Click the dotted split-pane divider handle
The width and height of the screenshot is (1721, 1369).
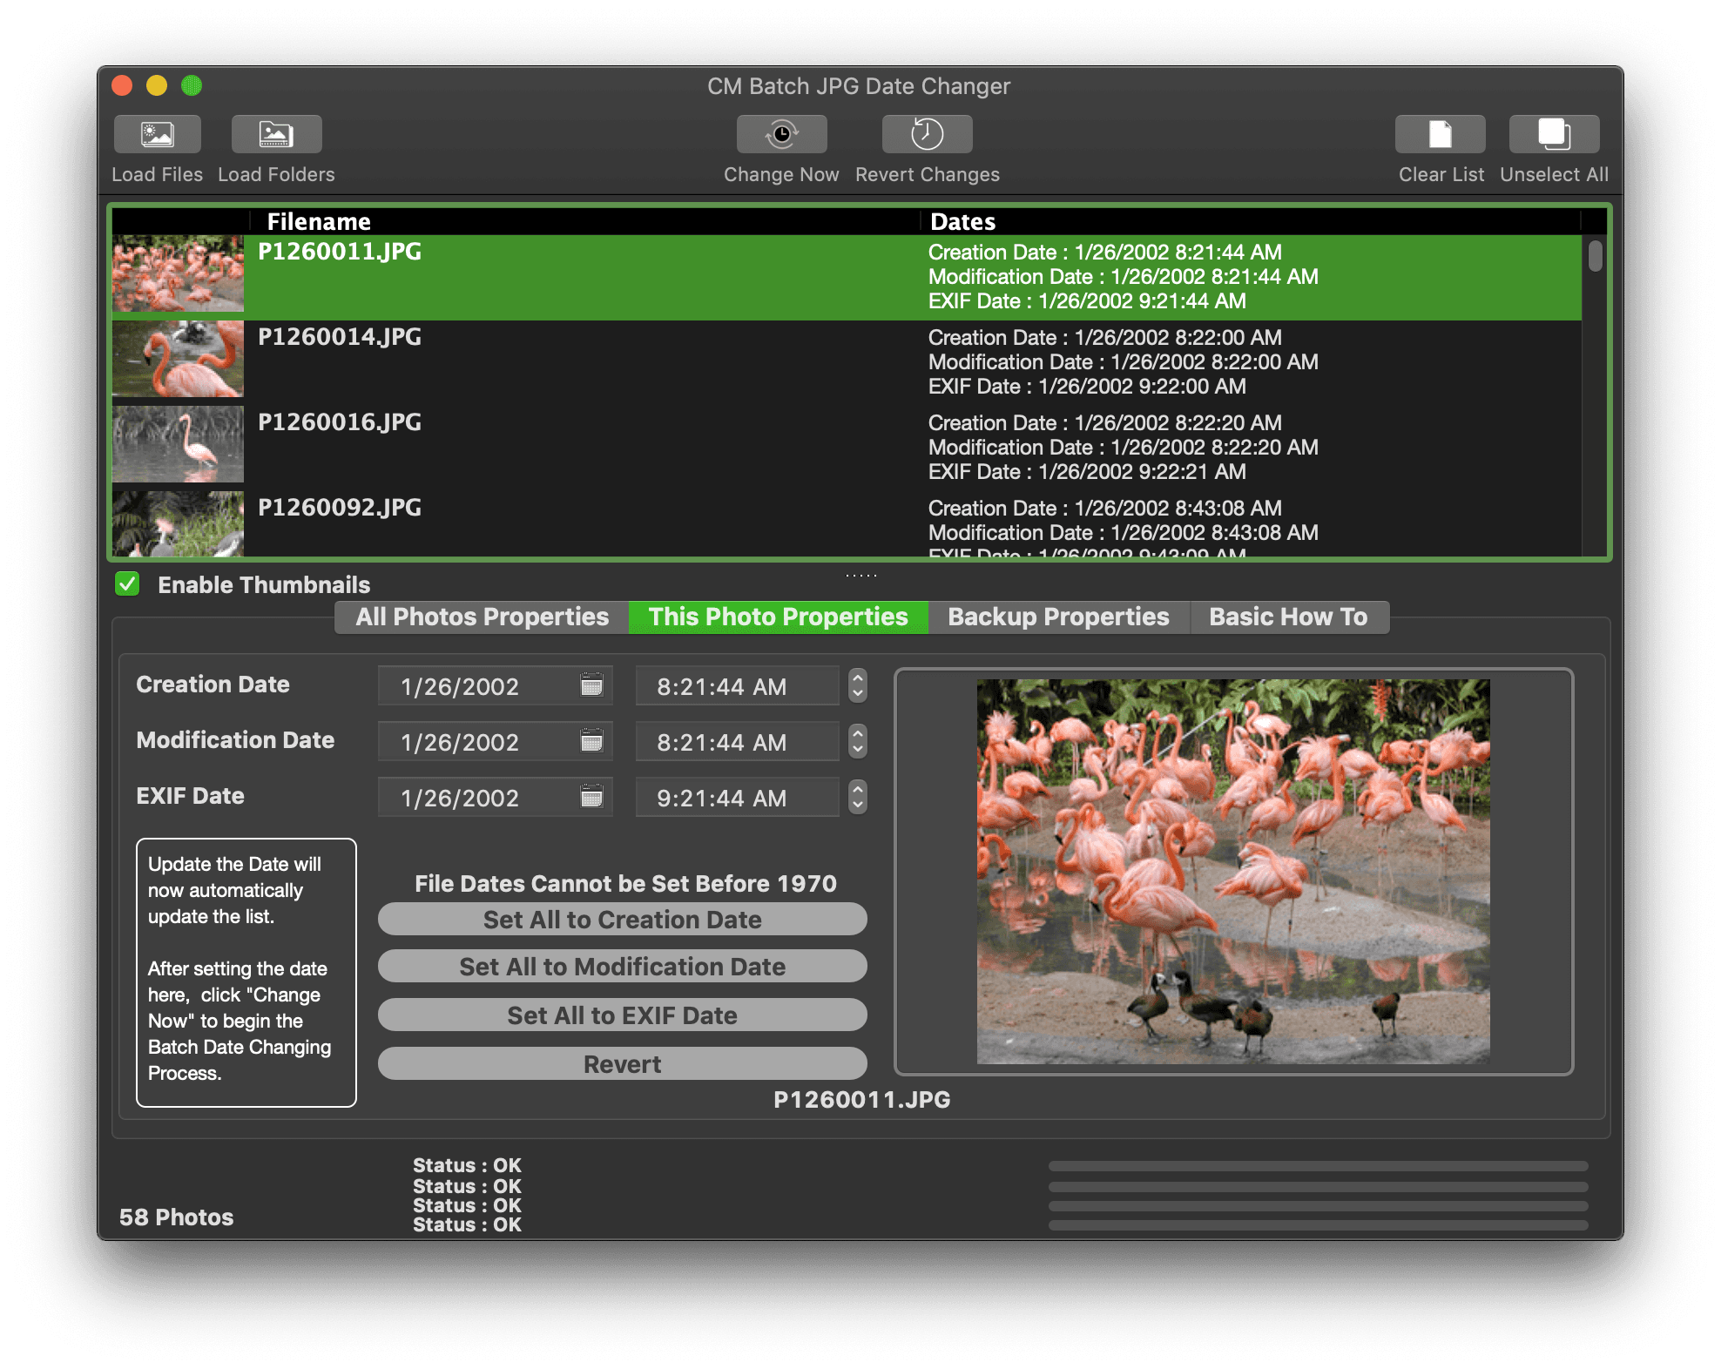pos(860,575)
